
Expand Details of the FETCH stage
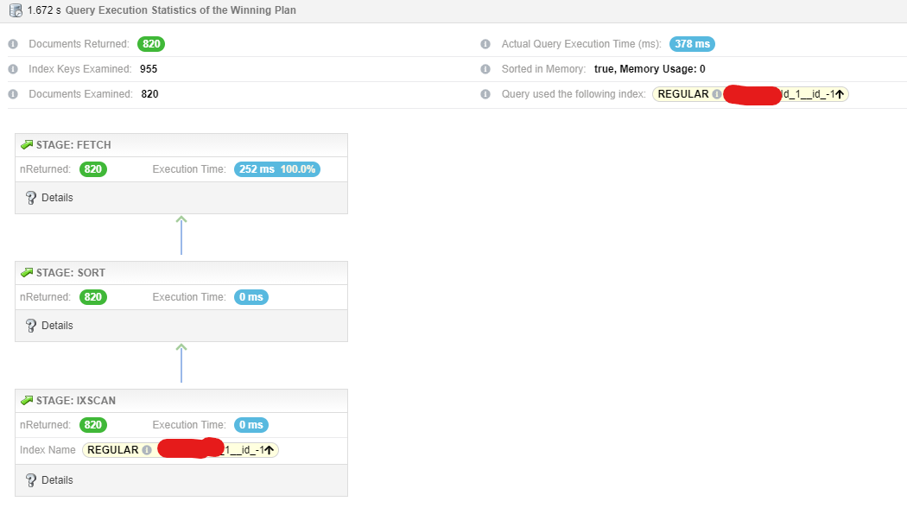click(x=181, y=198)
